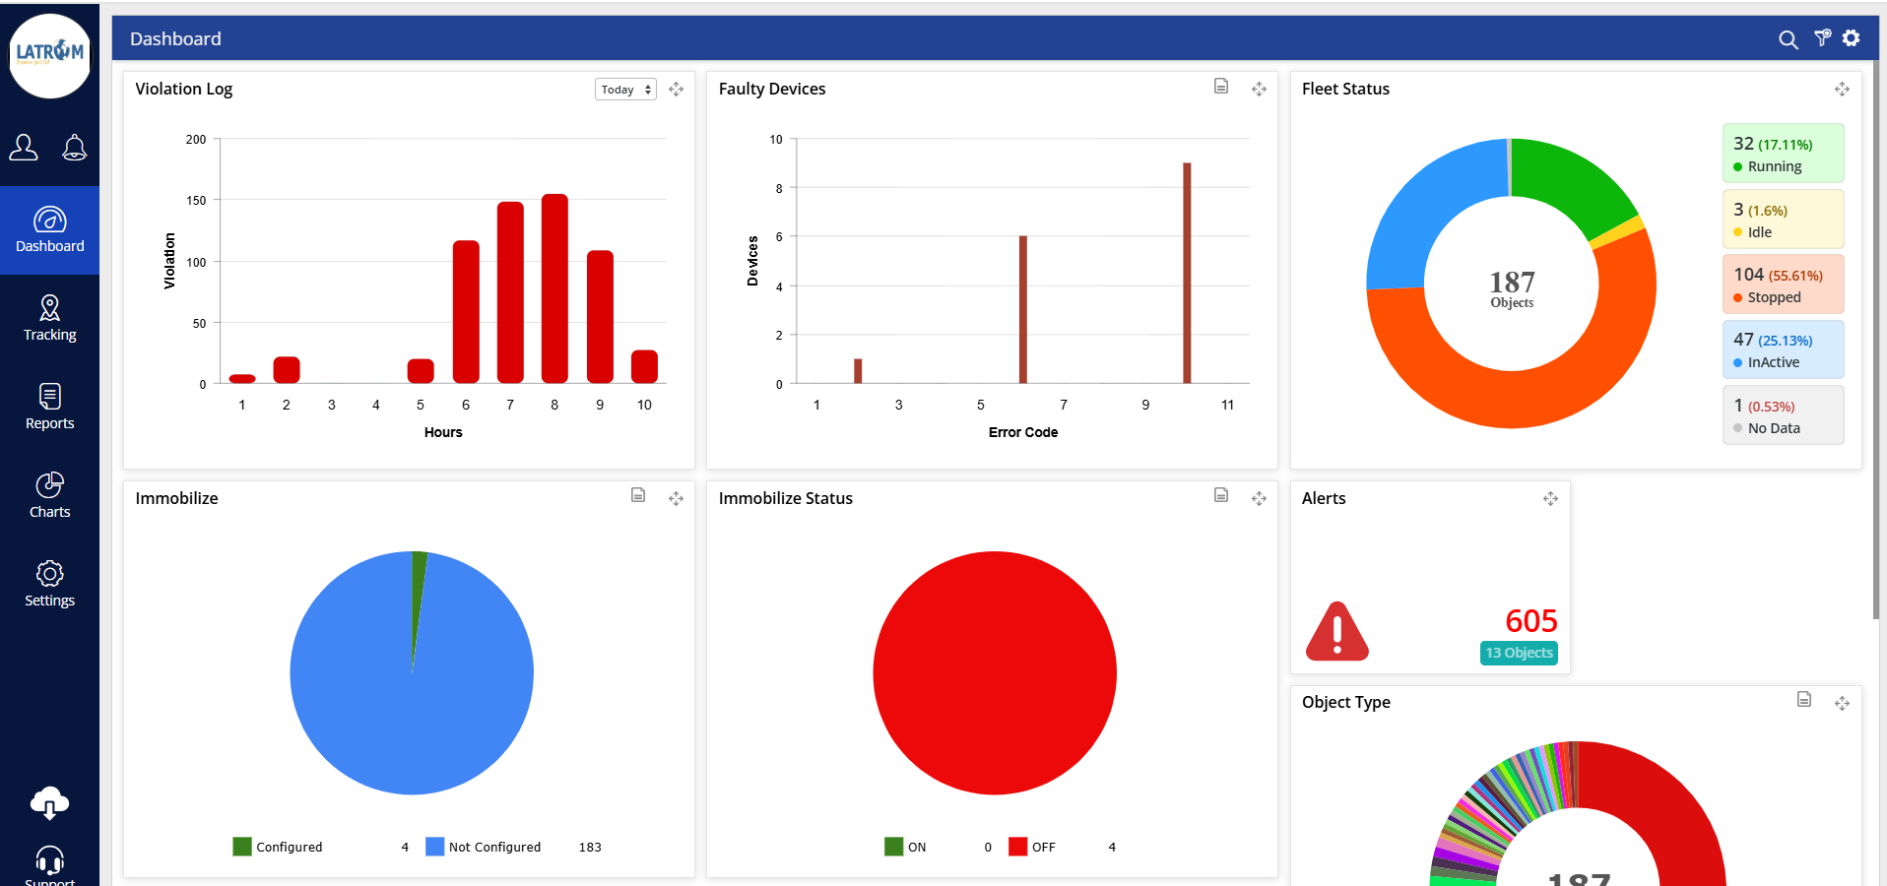
Task: Click the Violation Log title
Action: coord(184,89)
